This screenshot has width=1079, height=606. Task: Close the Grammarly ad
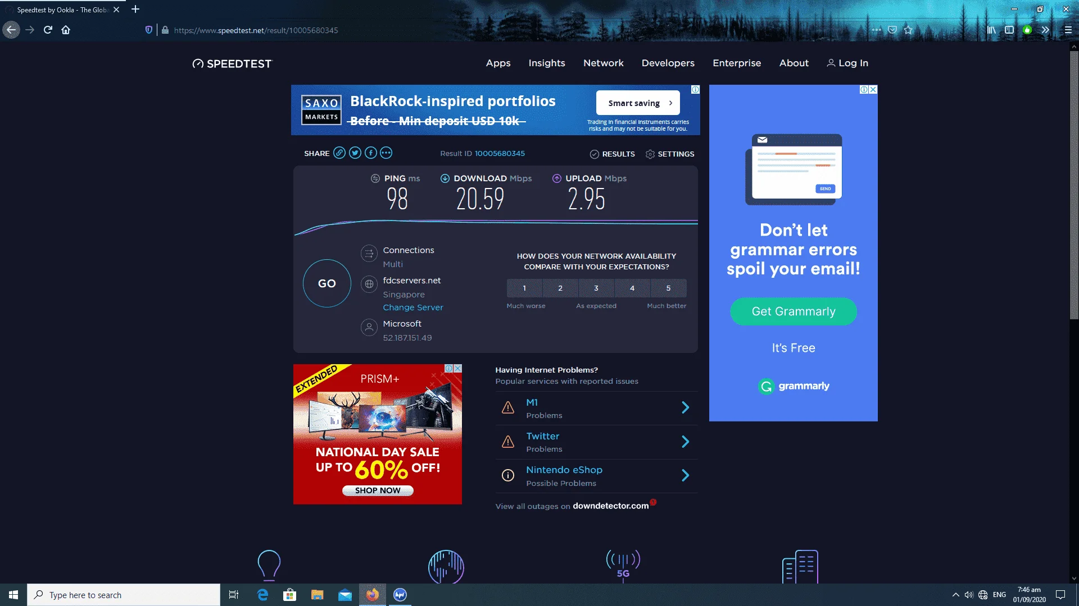(873, 89)
